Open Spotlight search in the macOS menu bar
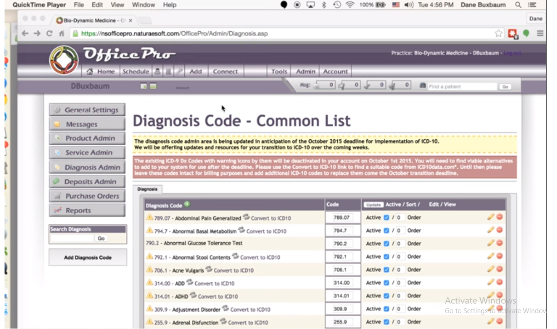Viewport: 557px width, 329px height. pos(518,5)
